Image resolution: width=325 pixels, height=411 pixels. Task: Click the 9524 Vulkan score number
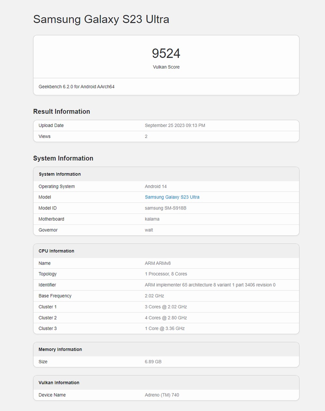tap(166, 54)
